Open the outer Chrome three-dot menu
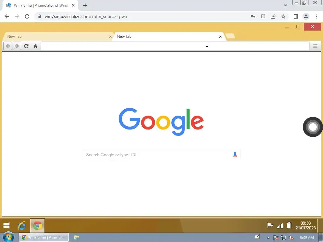Viewport: 323px width, 242px height. [316, 16]
